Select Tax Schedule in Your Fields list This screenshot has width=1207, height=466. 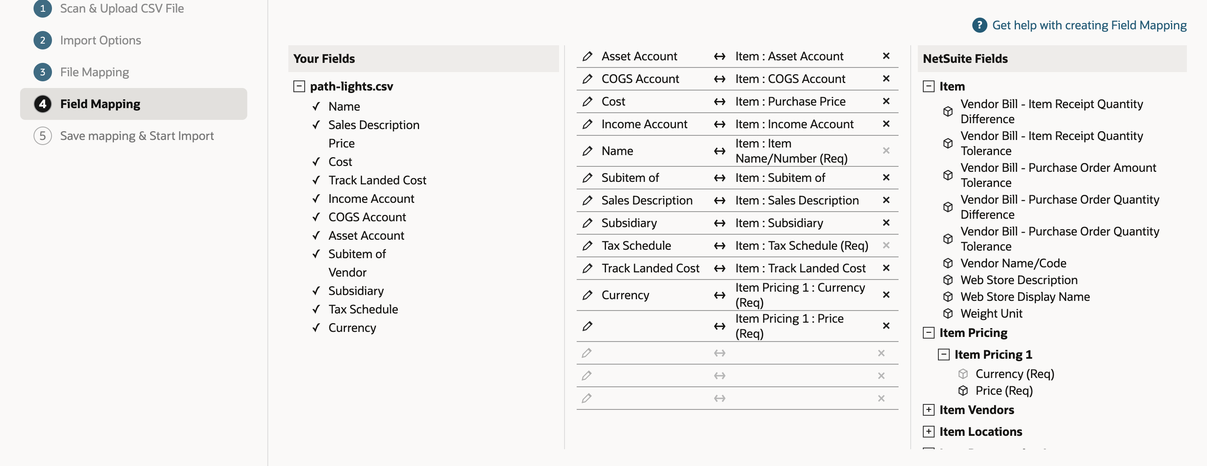click(363, 309)
